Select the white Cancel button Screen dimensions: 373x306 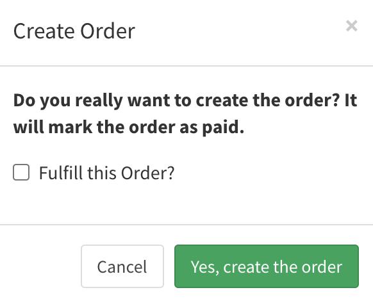(x=122, y=266)
